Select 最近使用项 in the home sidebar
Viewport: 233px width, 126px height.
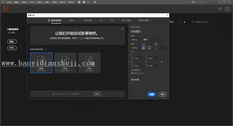click(x=13, y=29)
